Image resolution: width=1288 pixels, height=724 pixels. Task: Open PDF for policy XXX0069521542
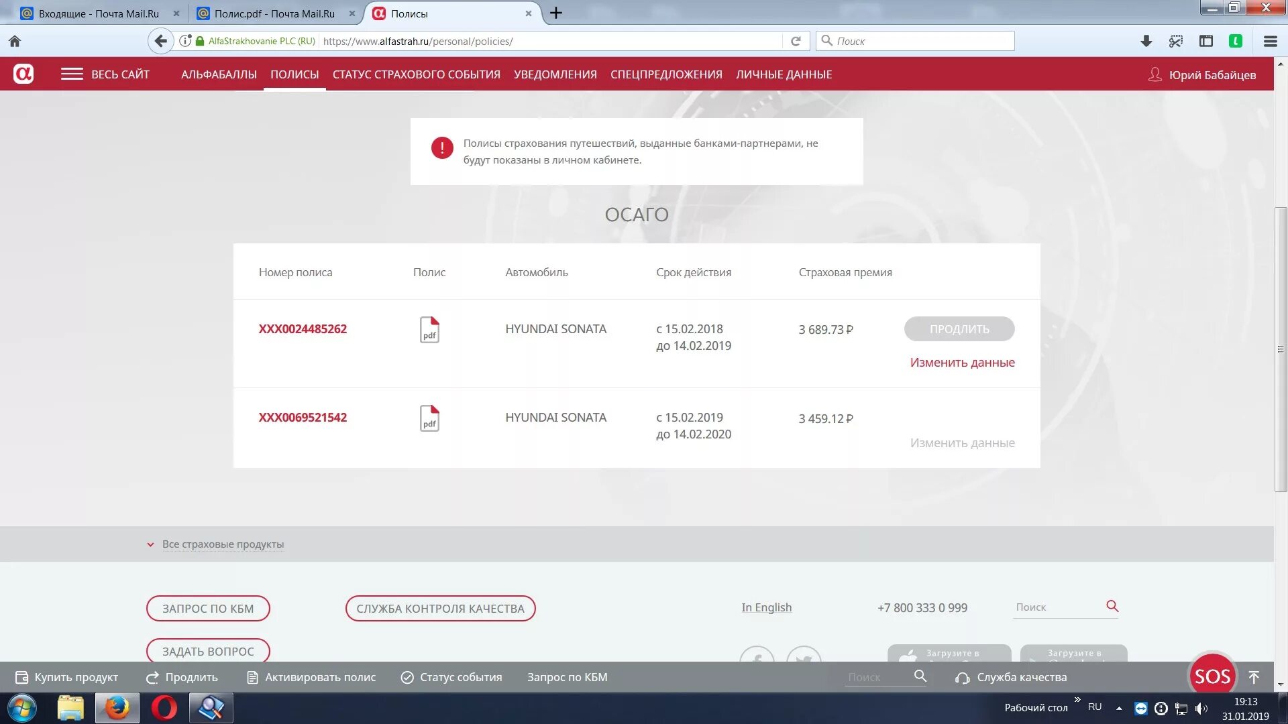coord(429,418)
